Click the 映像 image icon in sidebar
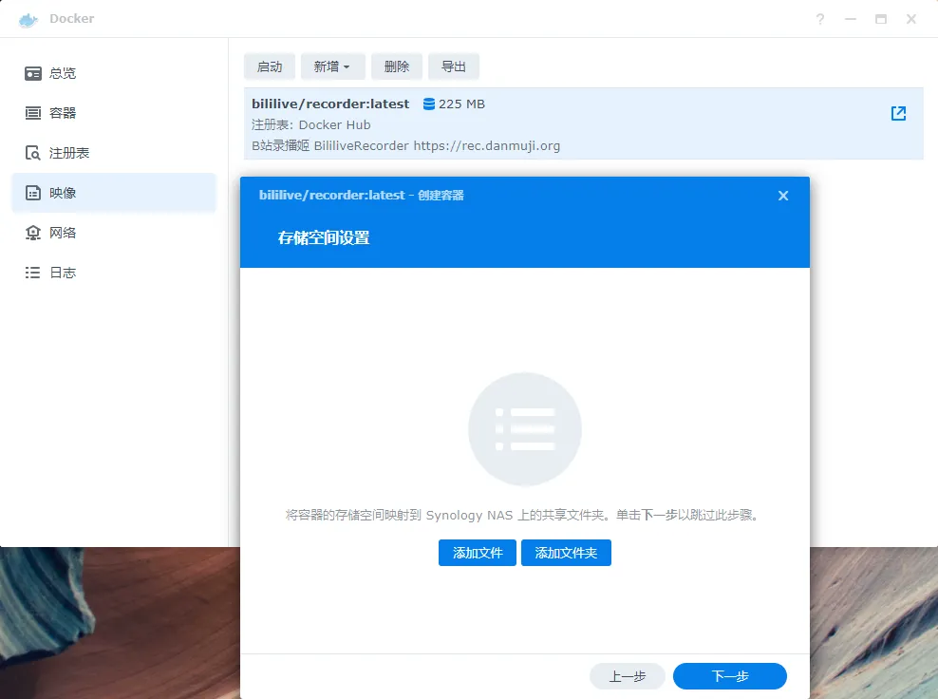This screenshot has width=938, height=699. tap(33, 193)
